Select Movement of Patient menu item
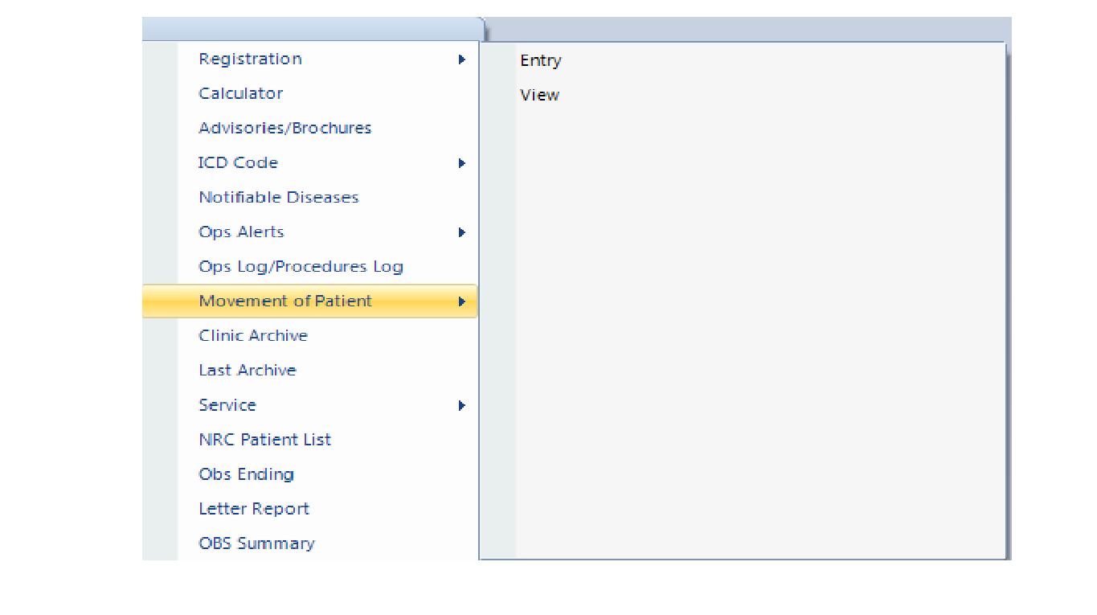The image size is (1097, 615). (x=285, y=301)
